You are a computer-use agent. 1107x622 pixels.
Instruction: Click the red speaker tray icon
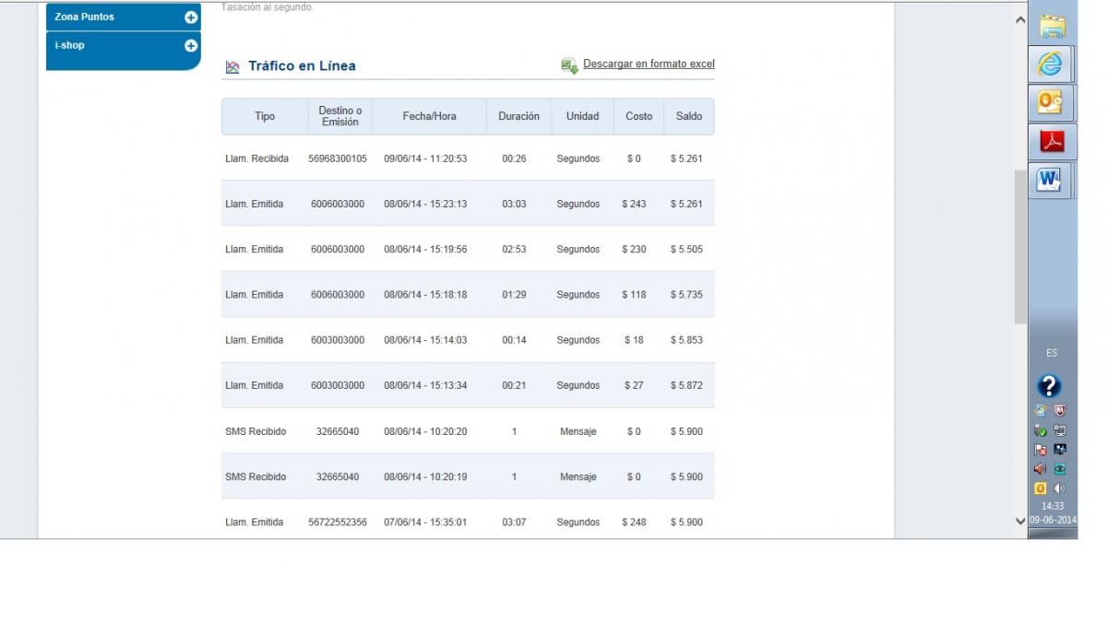(x=1041, y=469)
